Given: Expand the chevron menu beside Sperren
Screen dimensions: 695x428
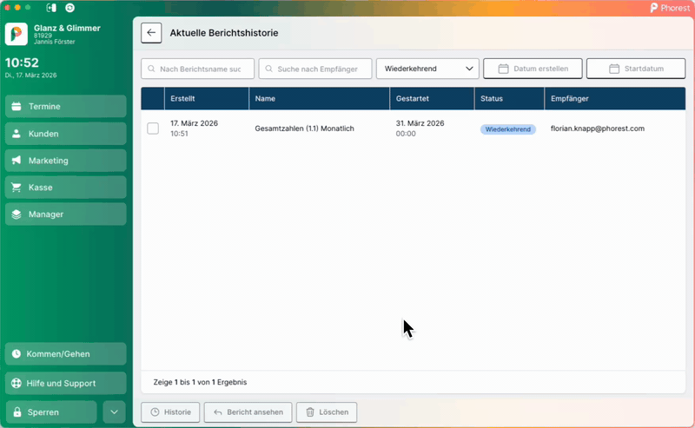Looking at the screenshot, I should [114, 412].
